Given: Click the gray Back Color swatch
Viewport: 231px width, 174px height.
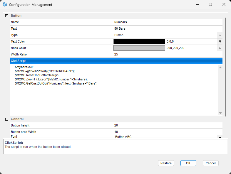Looking at the screenshot, I should click(139, 48).
